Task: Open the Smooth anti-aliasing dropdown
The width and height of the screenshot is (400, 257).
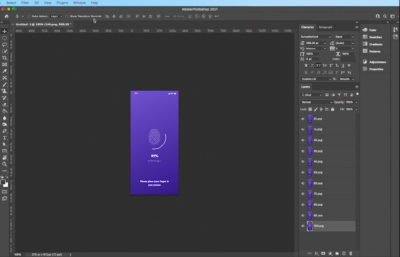Action: [x=347, y=79]
